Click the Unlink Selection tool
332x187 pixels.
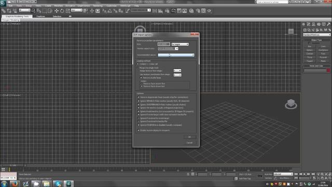[9, 10]
